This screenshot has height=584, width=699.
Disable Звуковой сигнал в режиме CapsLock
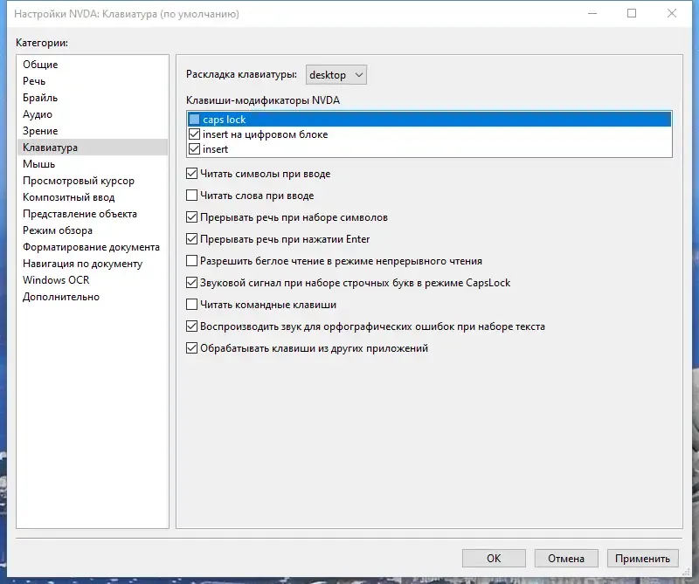pos(191,283)
